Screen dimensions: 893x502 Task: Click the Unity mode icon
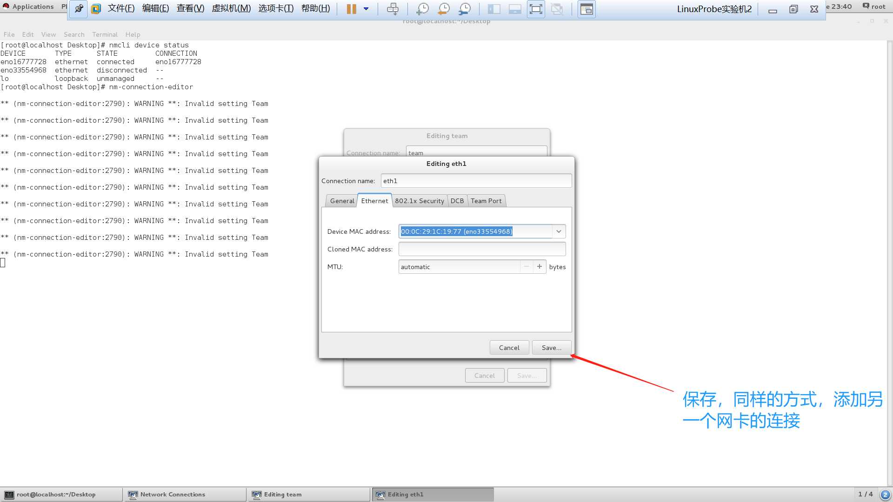557,9
